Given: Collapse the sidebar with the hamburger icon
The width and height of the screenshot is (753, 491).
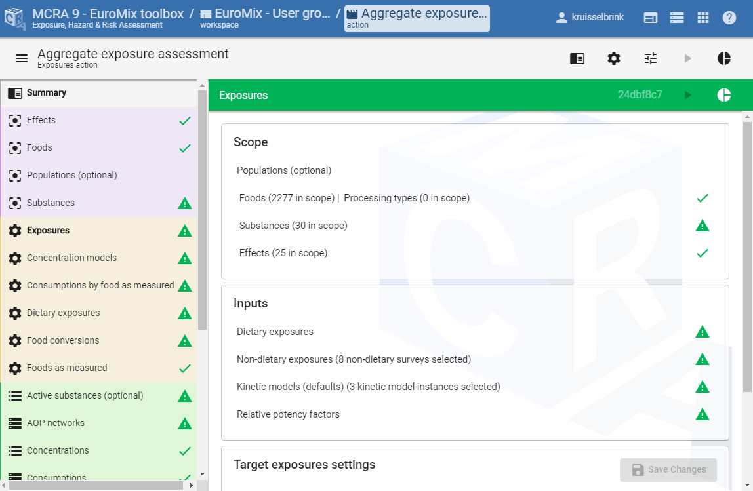Looking at the screenshot, I should [22, 58].
